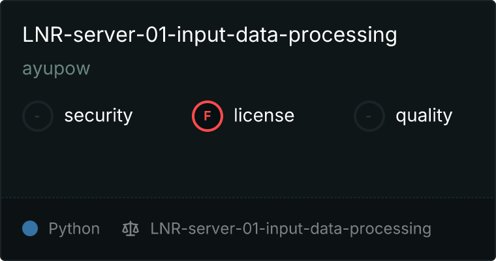Click gap between license label and quality badge
Image resolution: width=496 pixels, height=261 pixels.
click(324, 116)
